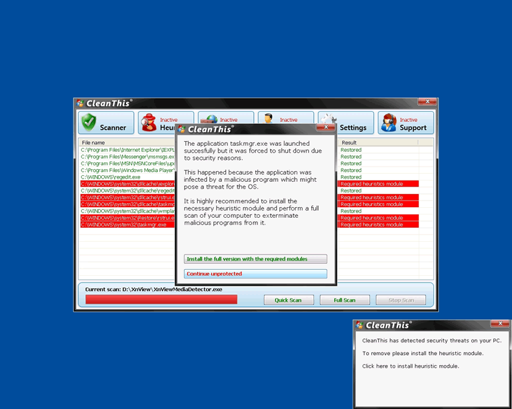Open the Support headset agent tab
This screenshot has height=409, width=512.
pyautogui.click(x=406, y=123)
